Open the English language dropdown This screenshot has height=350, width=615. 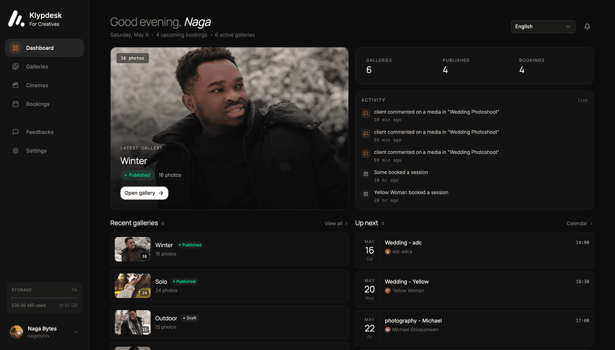[543, 27]
